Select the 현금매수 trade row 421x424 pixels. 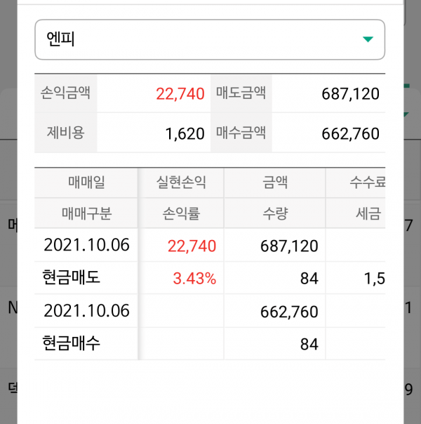tap(72, 344)
